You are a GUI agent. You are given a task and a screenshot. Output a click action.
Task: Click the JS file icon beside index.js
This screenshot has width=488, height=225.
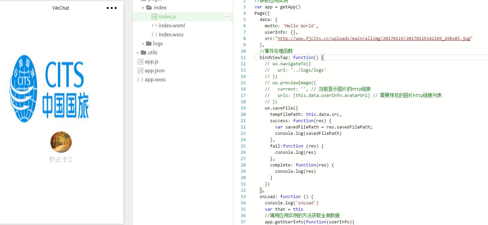coord(154,17)
